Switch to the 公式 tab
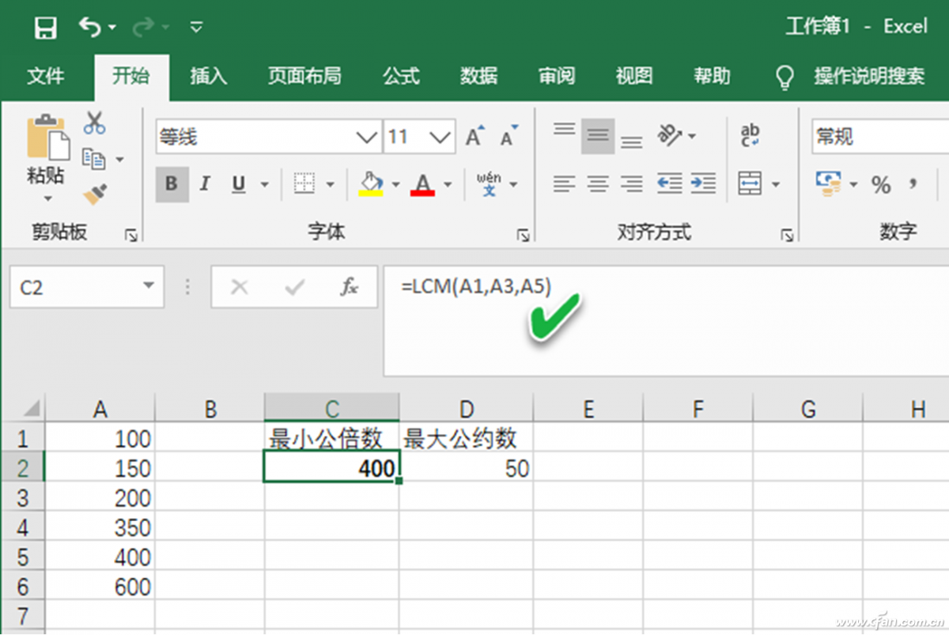949x635 pixels. tap(401, 76)
